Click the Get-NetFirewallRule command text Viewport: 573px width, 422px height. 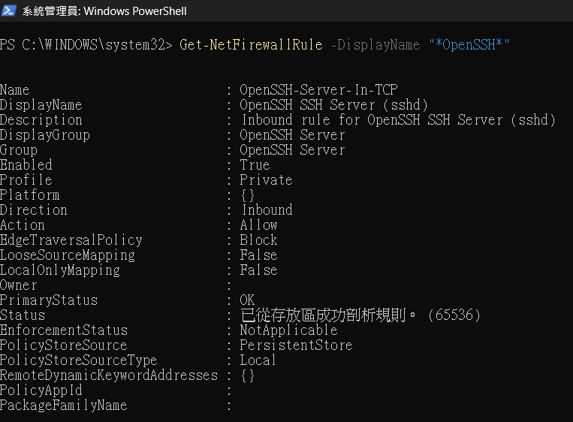(251, 45)
